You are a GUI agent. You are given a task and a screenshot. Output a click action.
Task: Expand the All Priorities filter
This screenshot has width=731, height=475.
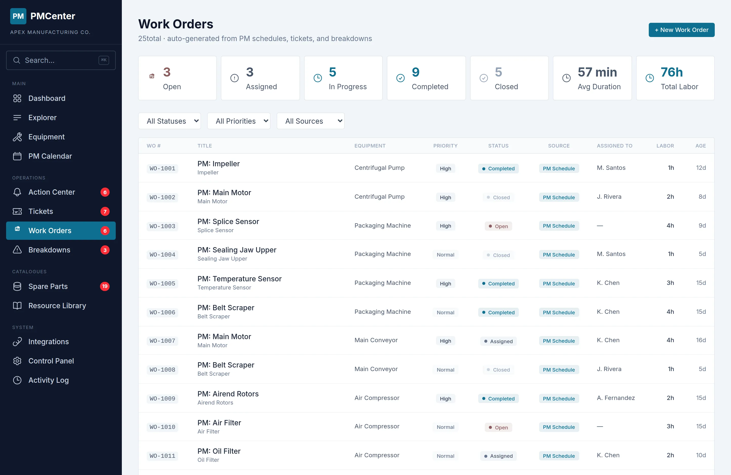pyautogui.click(x=239, y=121)
